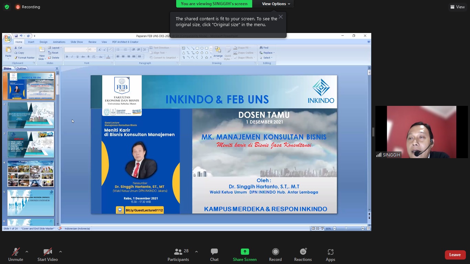Image resolution: width=470 pixels, height=264 pixels.
Task: Toggle Underline formatting
Action: point(77,56)
